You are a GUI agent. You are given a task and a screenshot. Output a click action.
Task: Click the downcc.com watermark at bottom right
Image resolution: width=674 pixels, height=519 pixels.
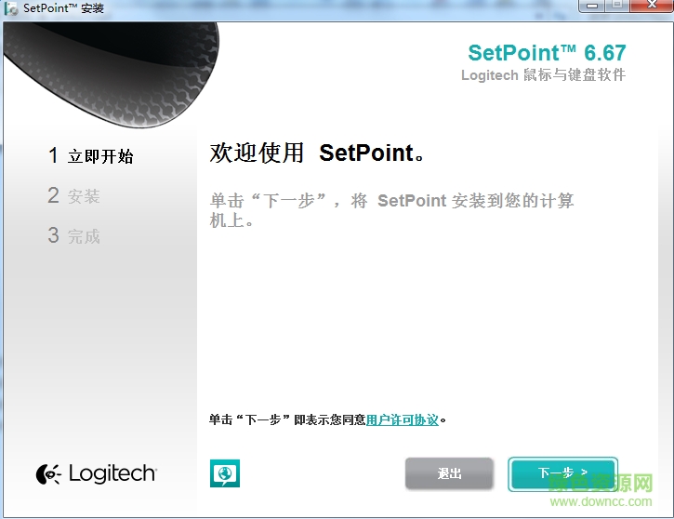tap(609, 503)
